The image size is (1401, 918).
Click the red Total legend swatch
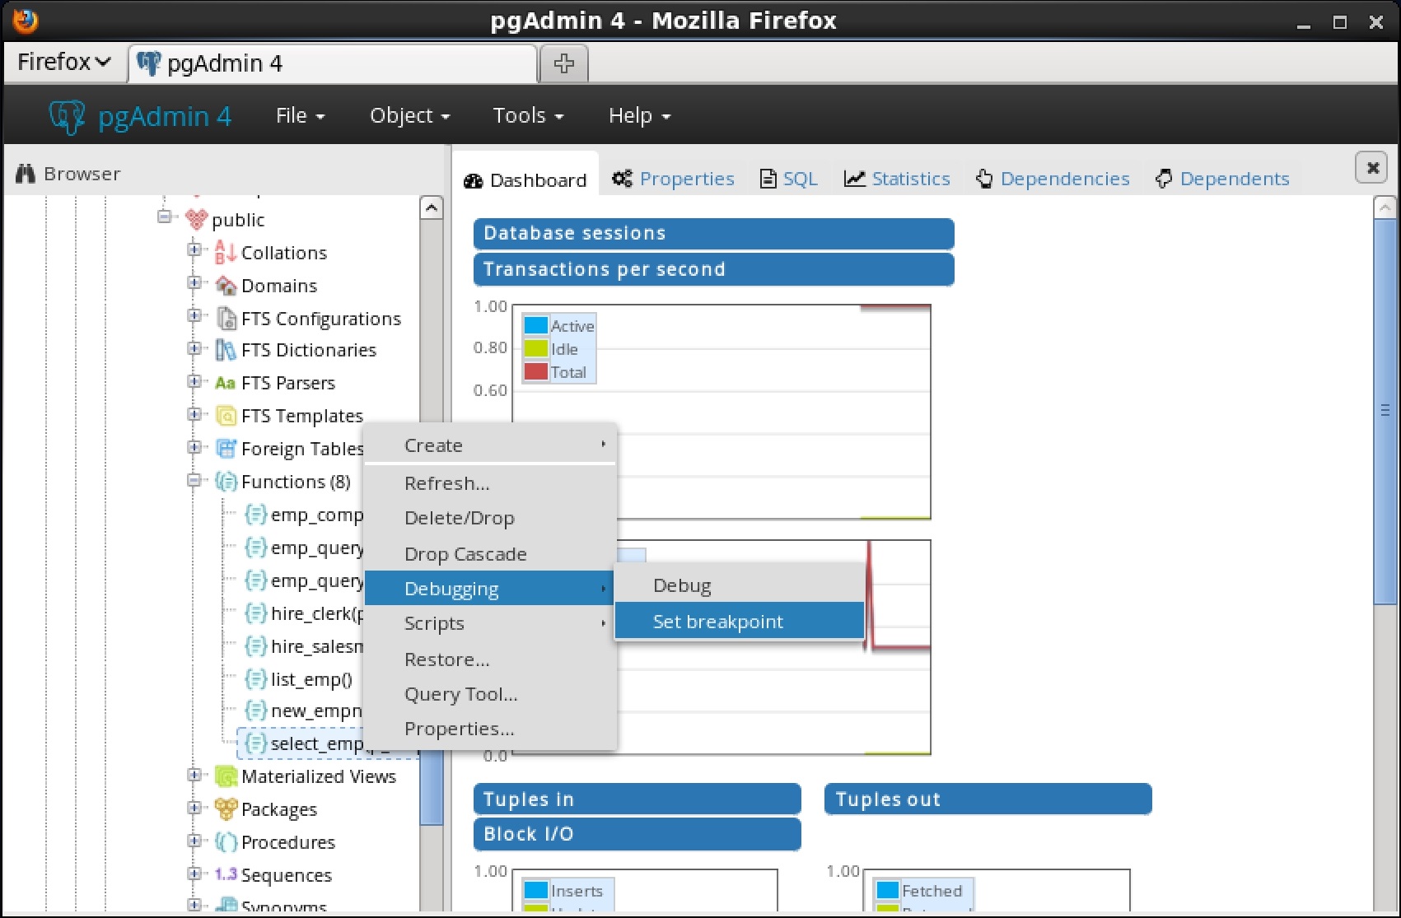click(536, 371)
